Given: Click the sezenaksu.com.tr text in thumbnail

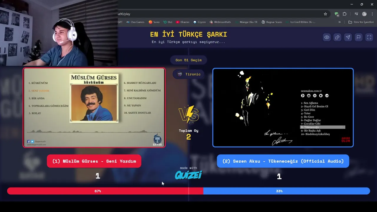Looking at the screenshot, I should (x=311, y=91).
